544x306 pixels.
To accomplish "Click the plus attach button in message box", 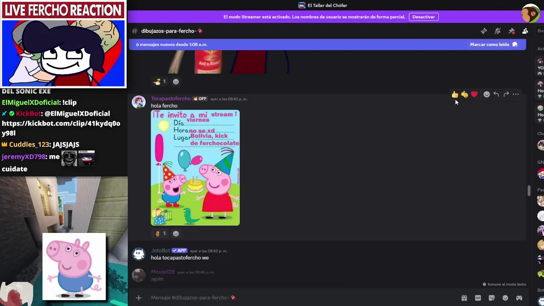I will 139,298.
